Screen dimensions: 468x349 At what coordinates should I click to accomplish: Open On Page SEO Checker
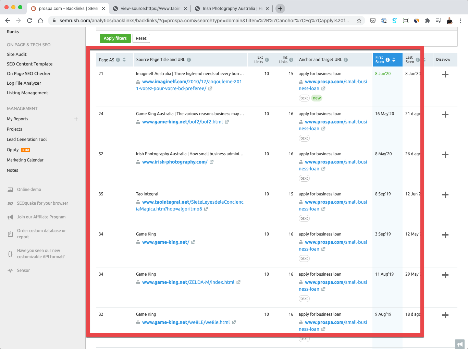click(x=29, y=73)
